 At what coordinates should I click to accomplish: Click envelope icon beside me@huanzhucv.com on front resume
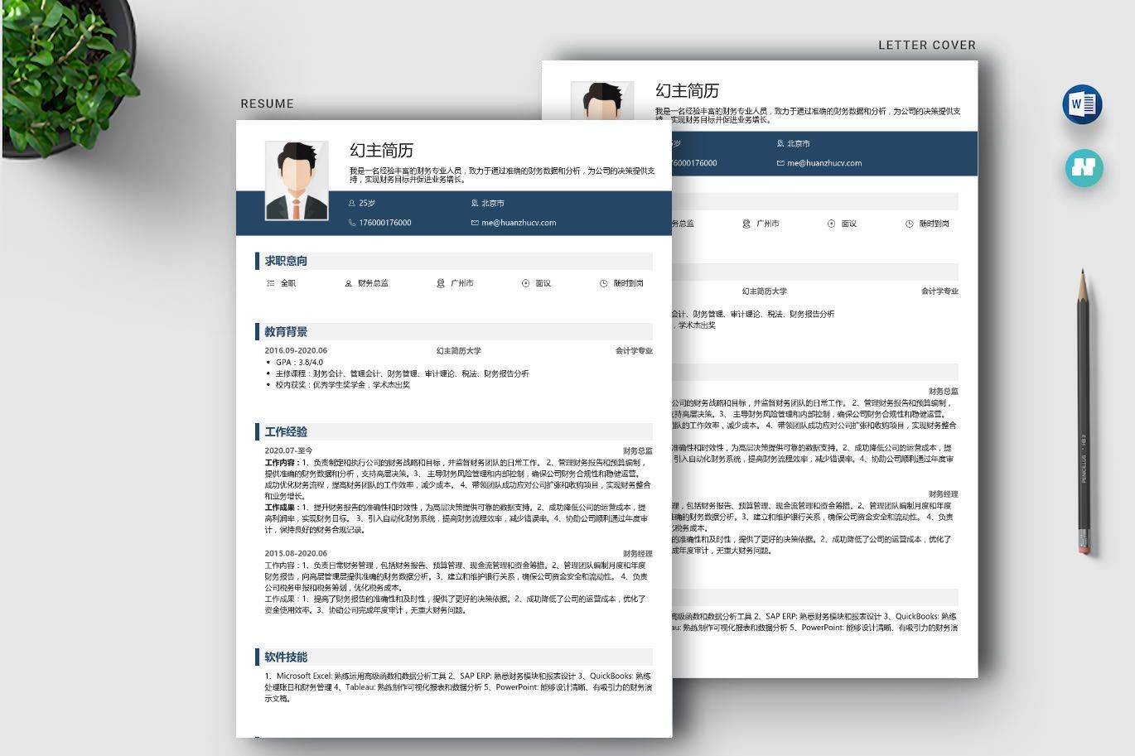click(475, 223)
